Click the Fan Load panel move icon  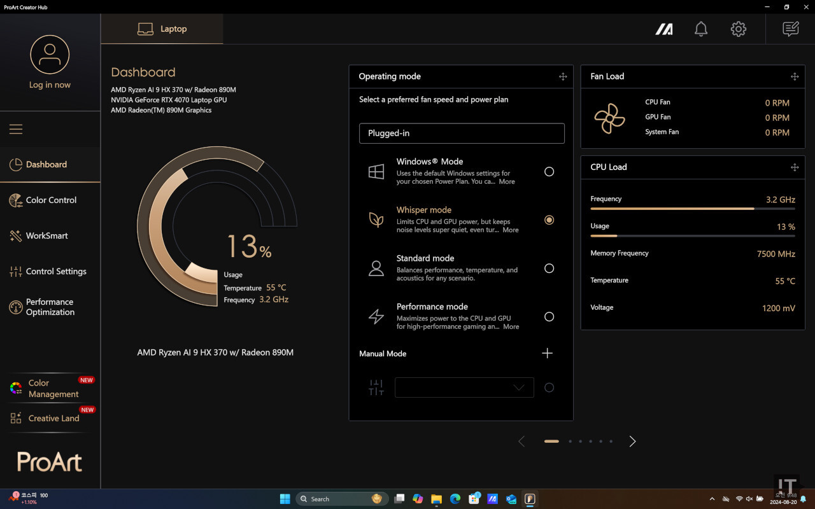pos(794,76)
